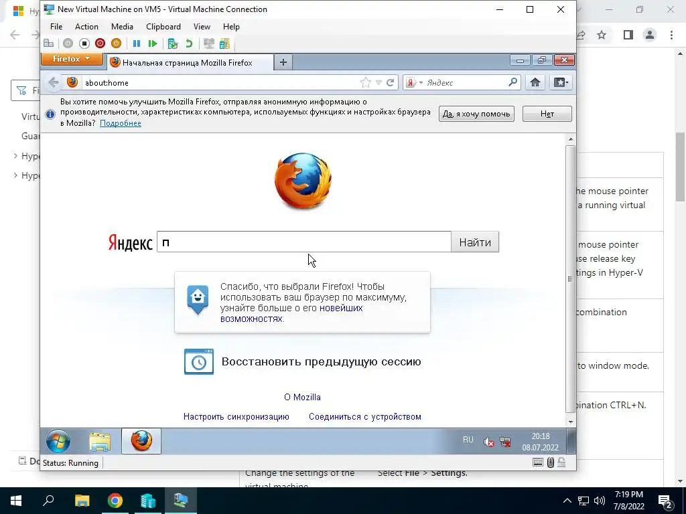Click the muted volume icon in guest tray
686x514 pixels.
click(488, 442)
